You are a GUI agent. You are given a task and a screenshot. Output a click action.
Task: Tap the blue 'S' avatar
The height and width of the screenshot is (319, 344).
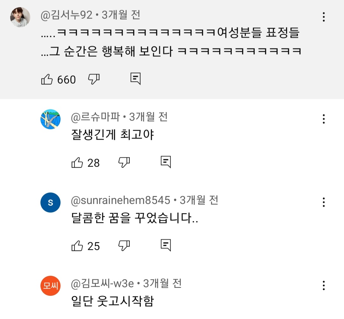pyautogui.click(x=50, y=202)
